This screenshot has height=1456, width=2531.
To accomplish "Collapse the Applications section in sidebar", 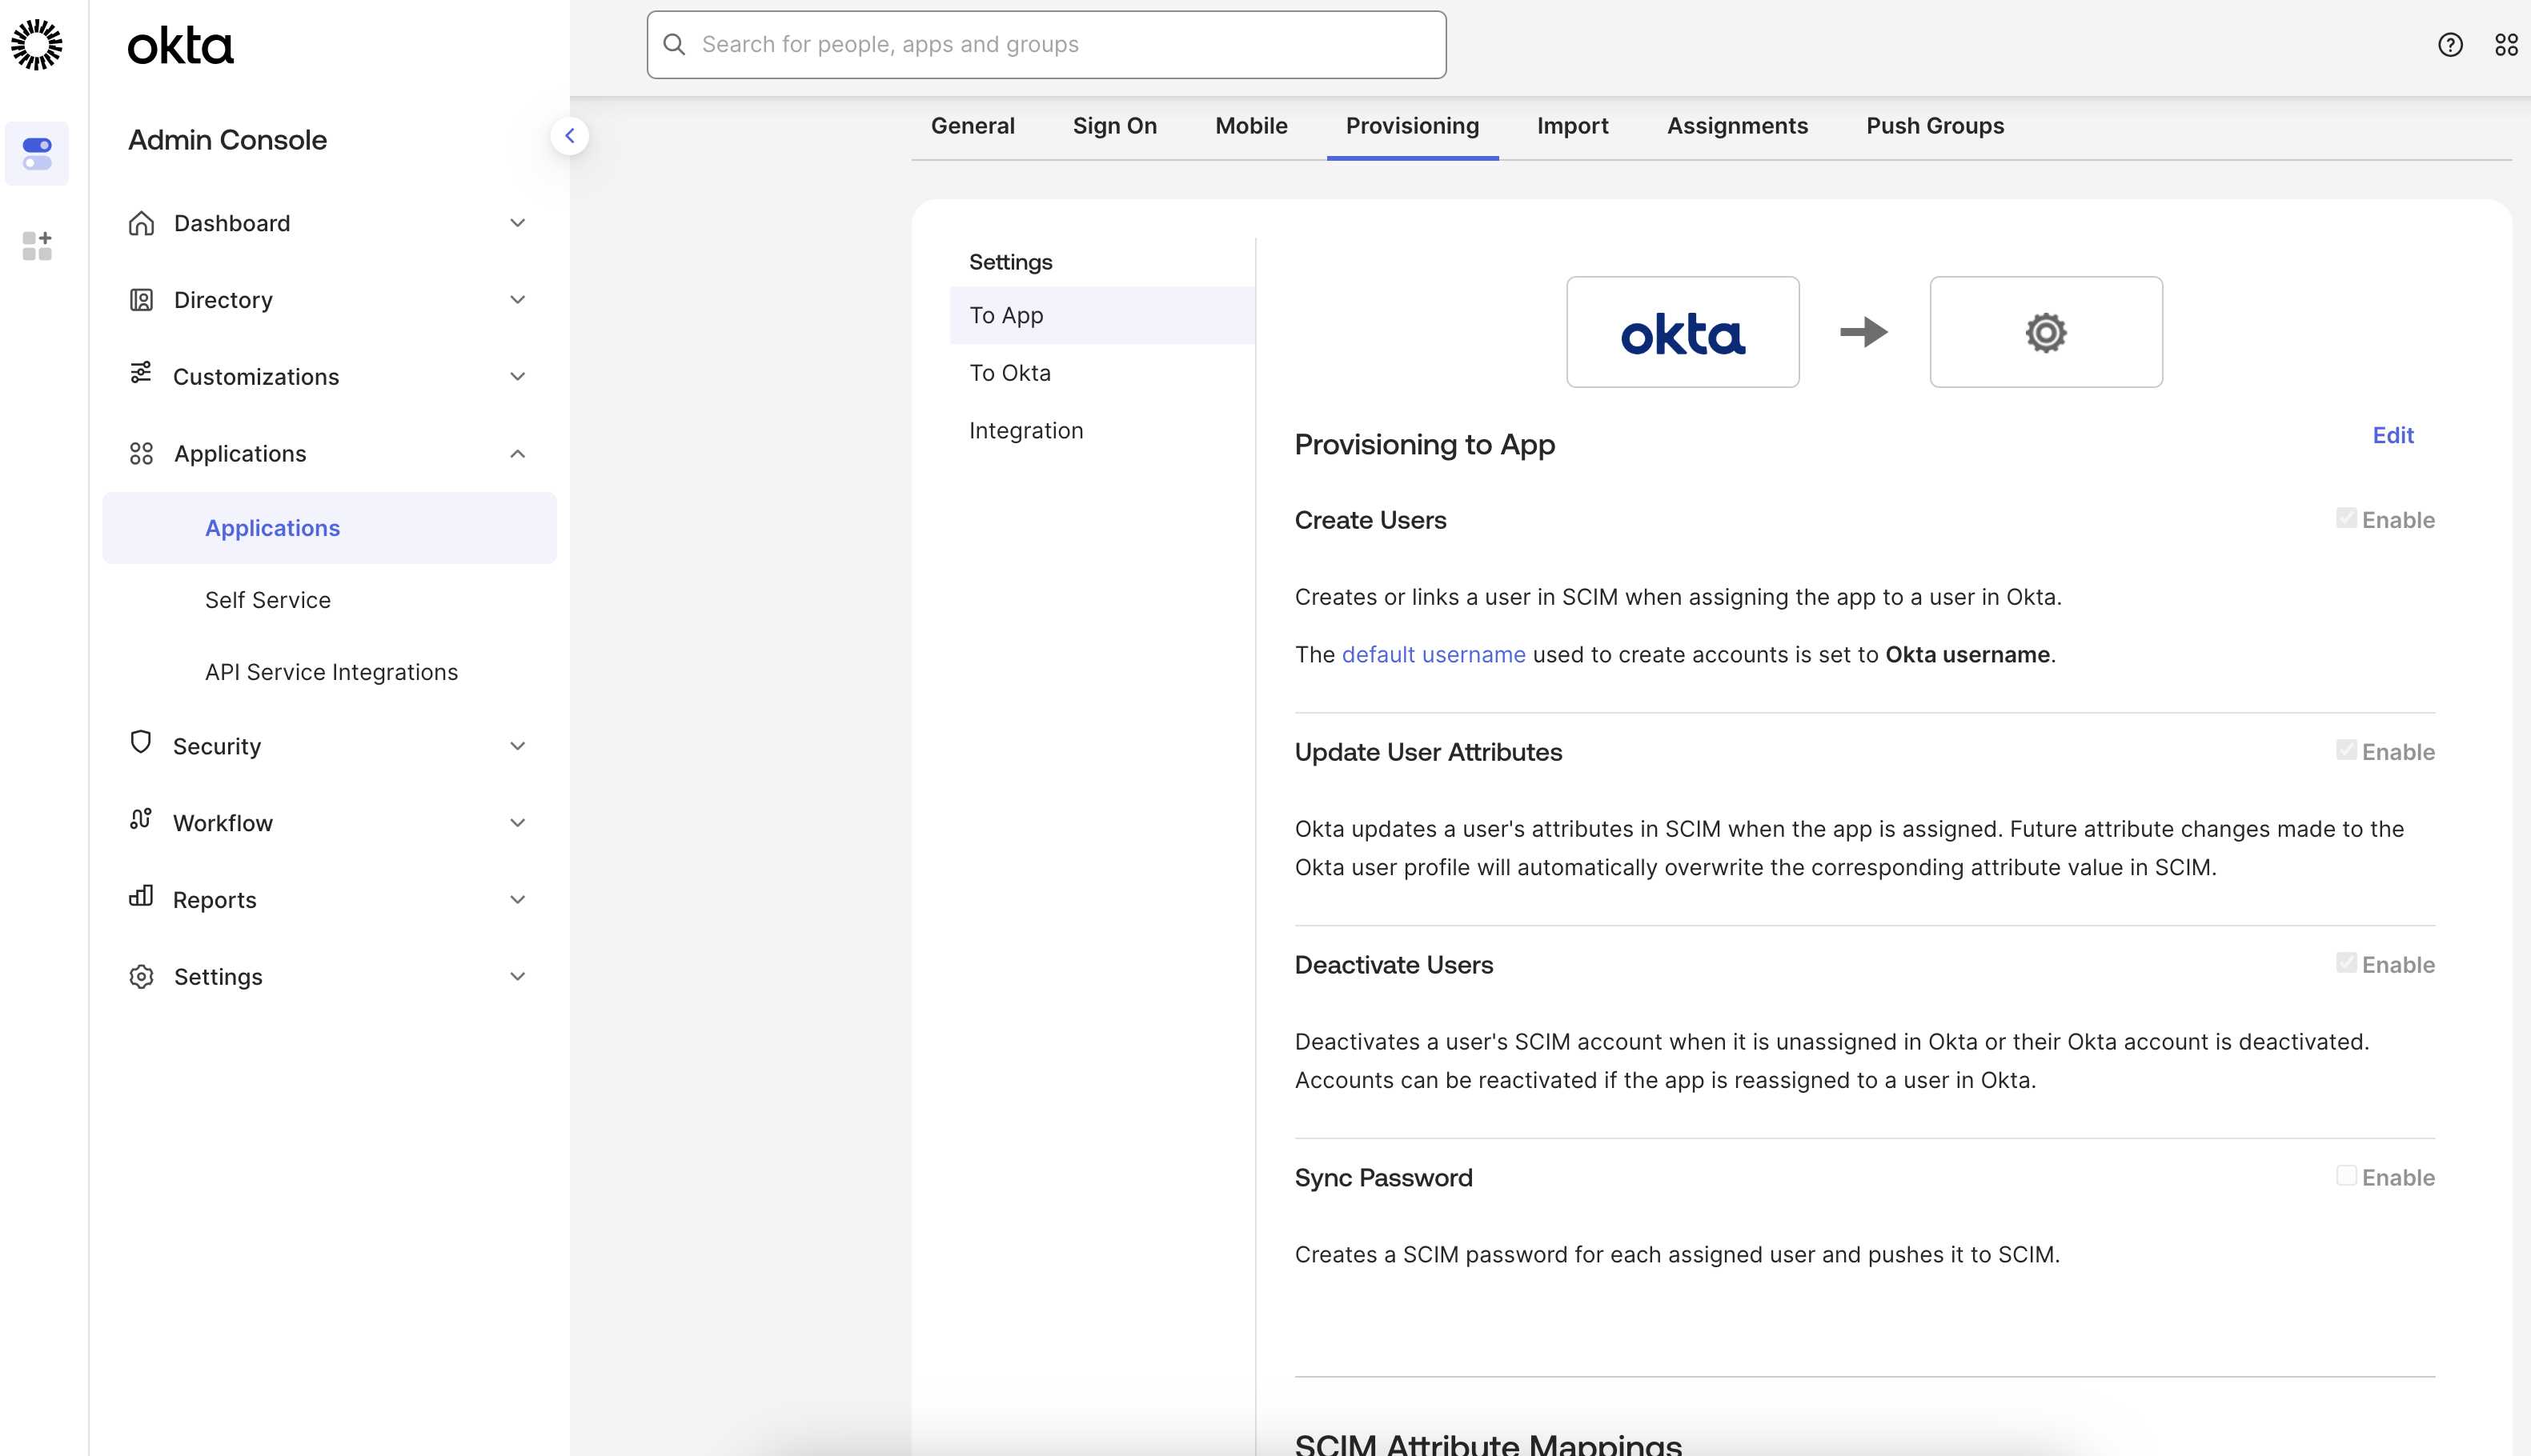I will click(x=518, y=453).
